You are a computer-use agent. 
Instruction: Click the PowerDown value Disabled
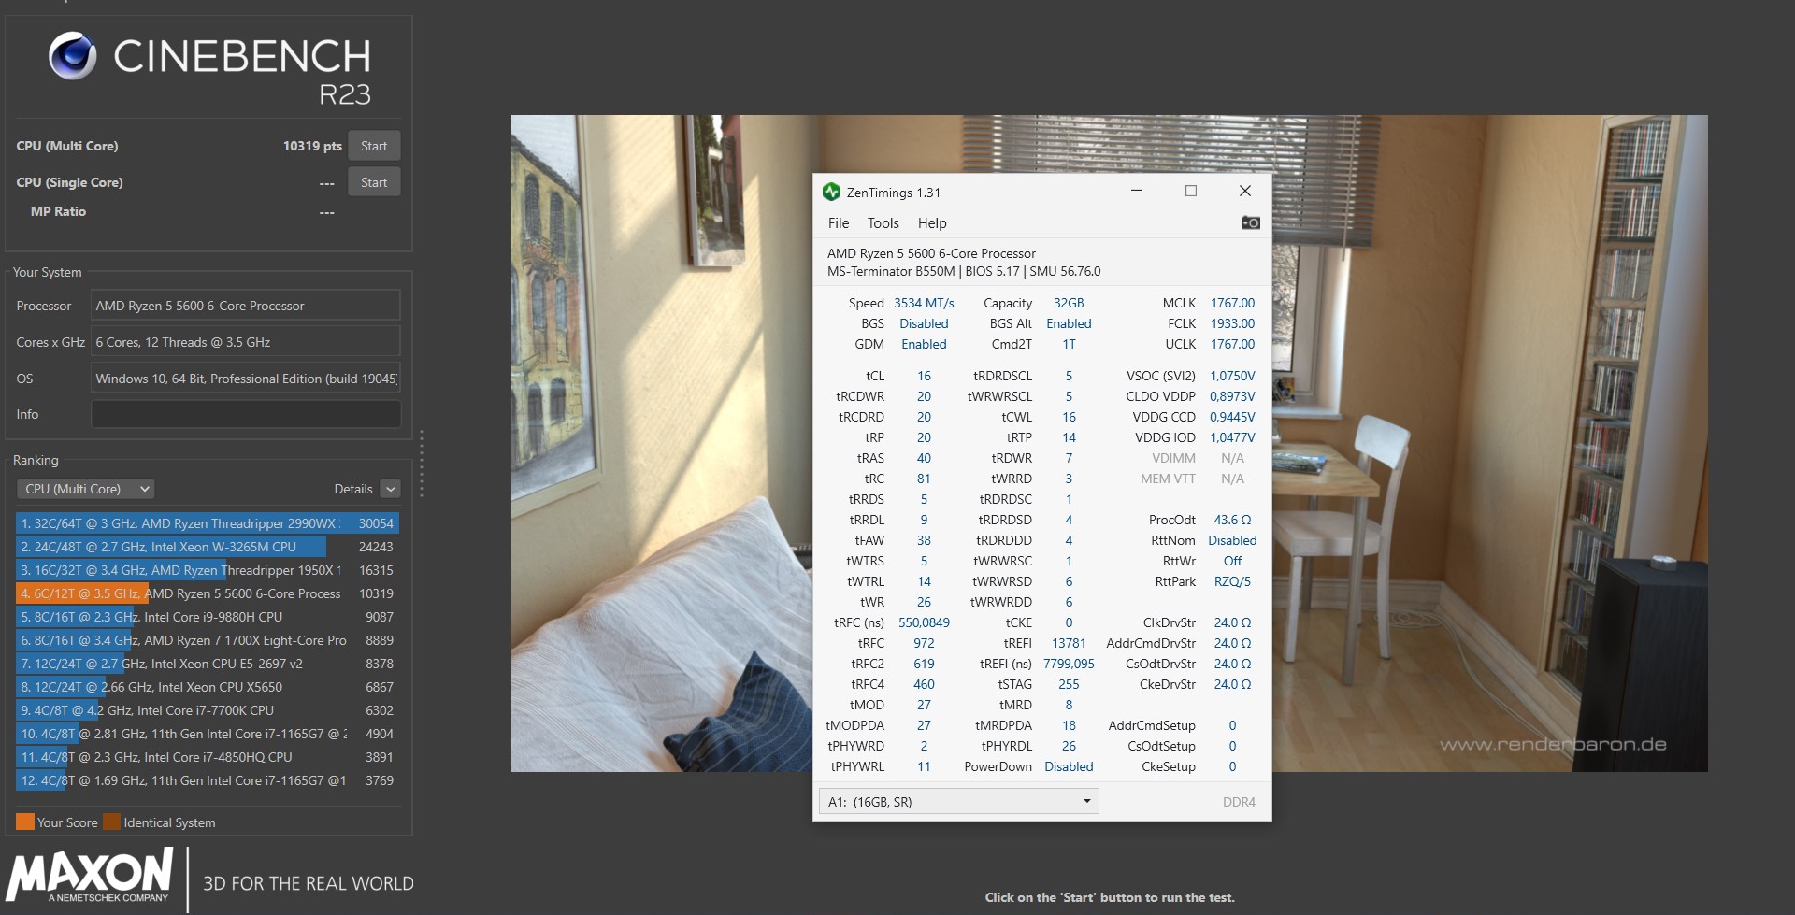(x=1069, y=766)
